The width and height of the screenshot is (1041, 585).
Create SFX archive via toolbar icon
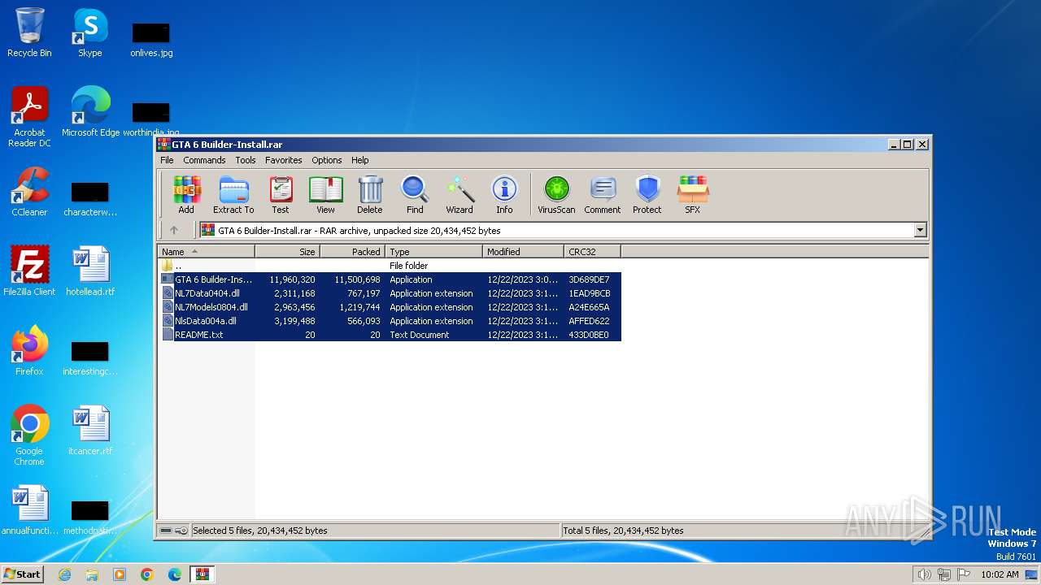pos(692,195)
